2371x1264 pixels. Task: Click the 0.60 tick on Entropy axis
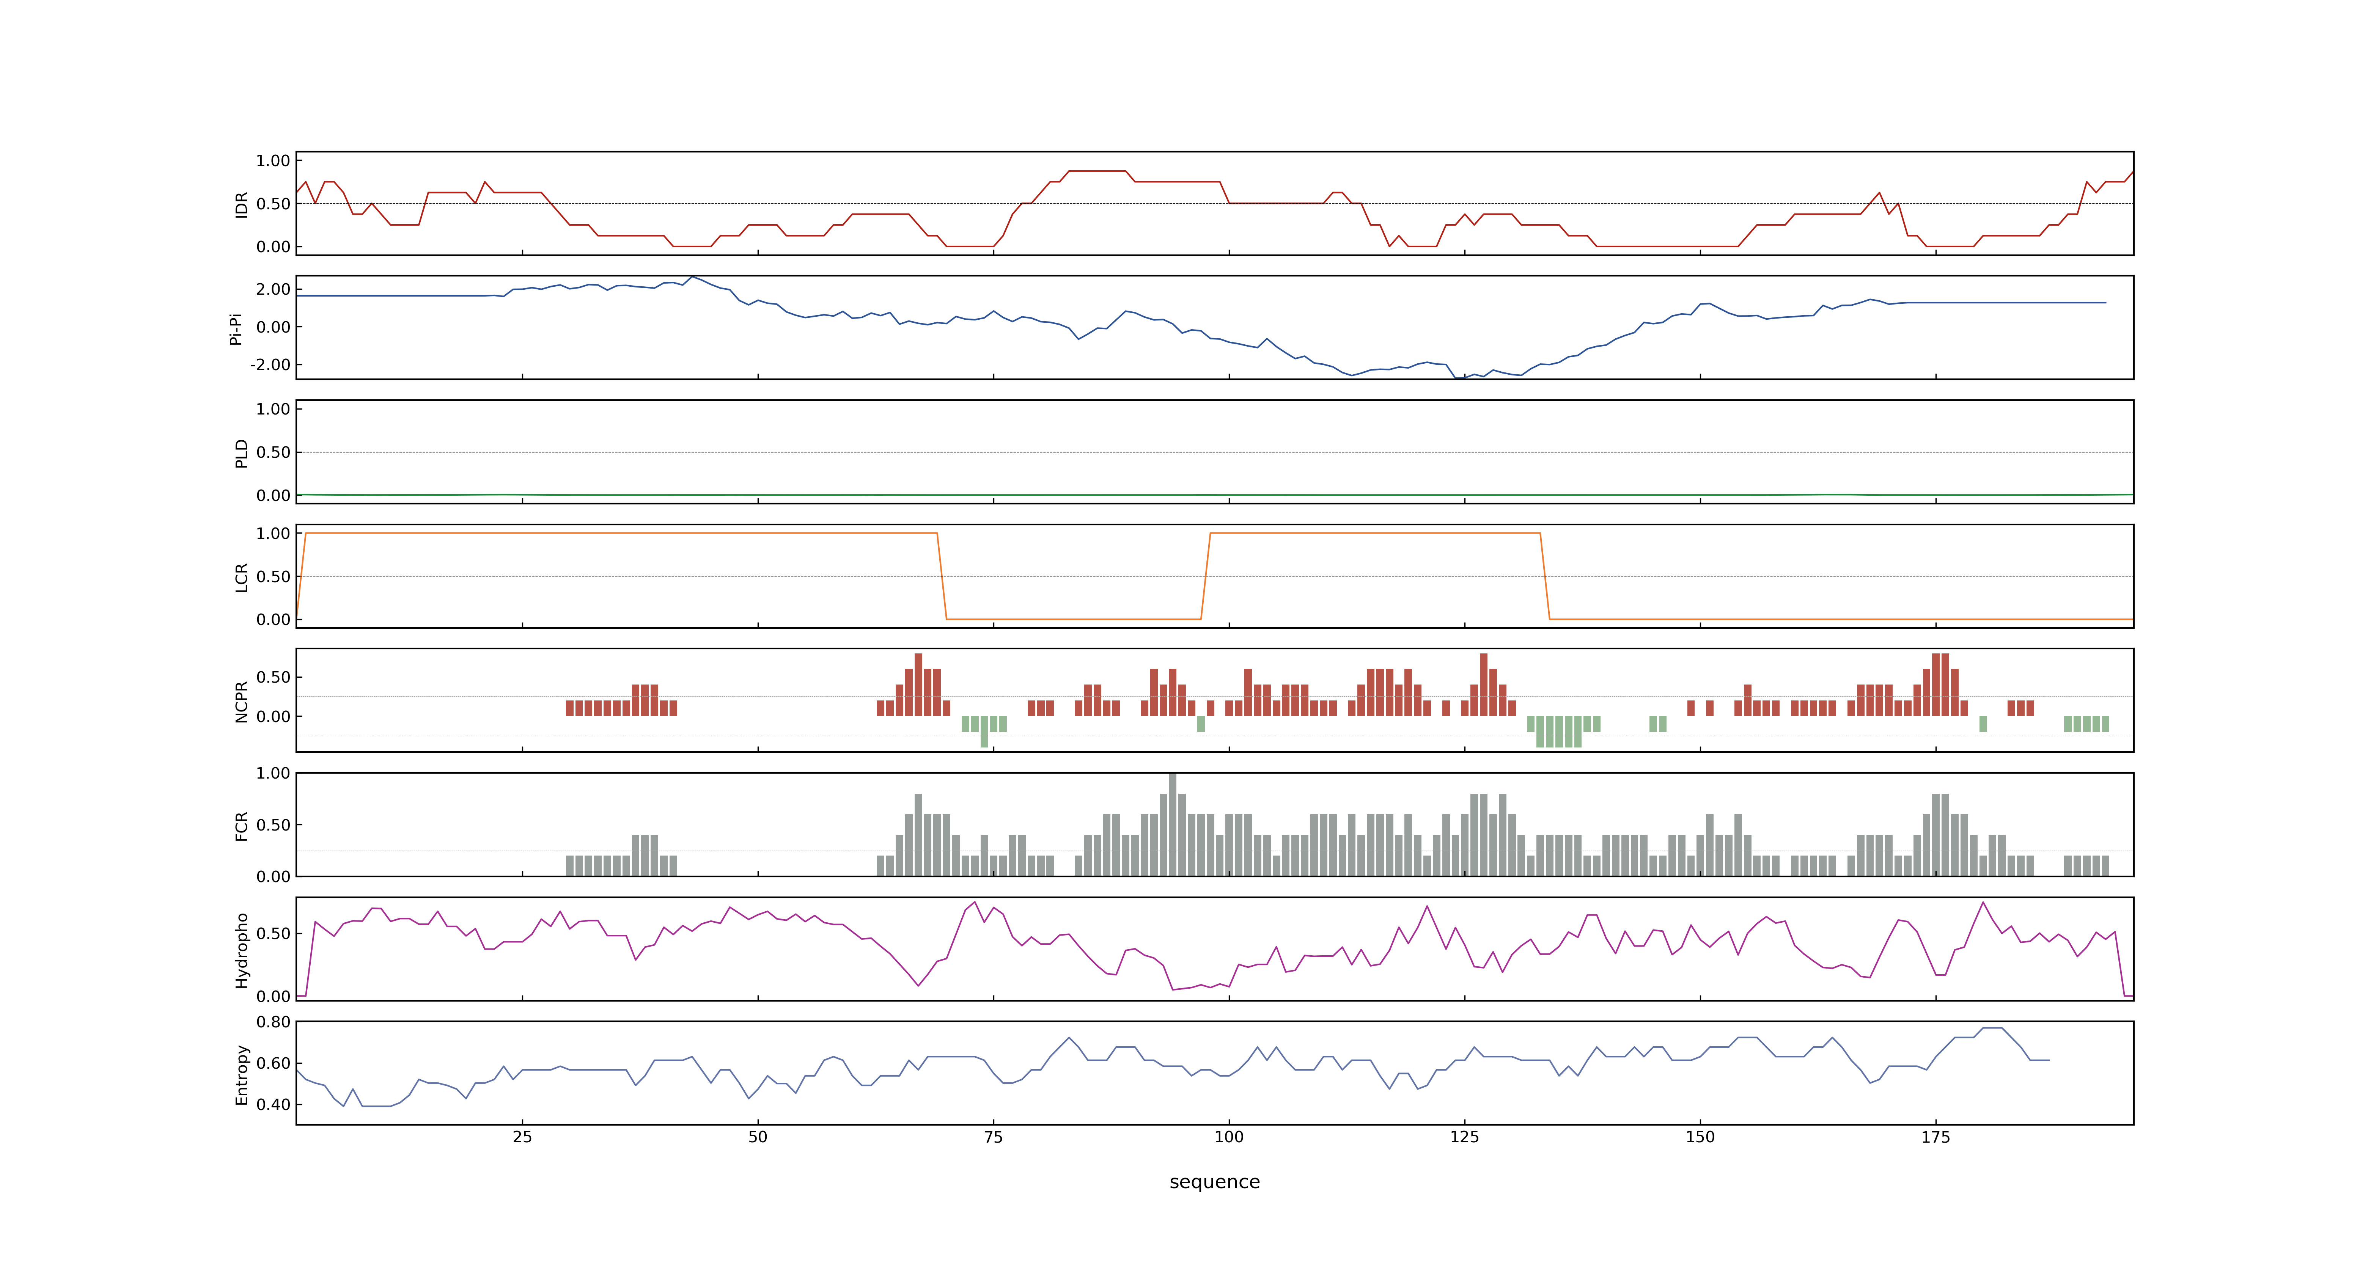click(x=274, y=1063)
